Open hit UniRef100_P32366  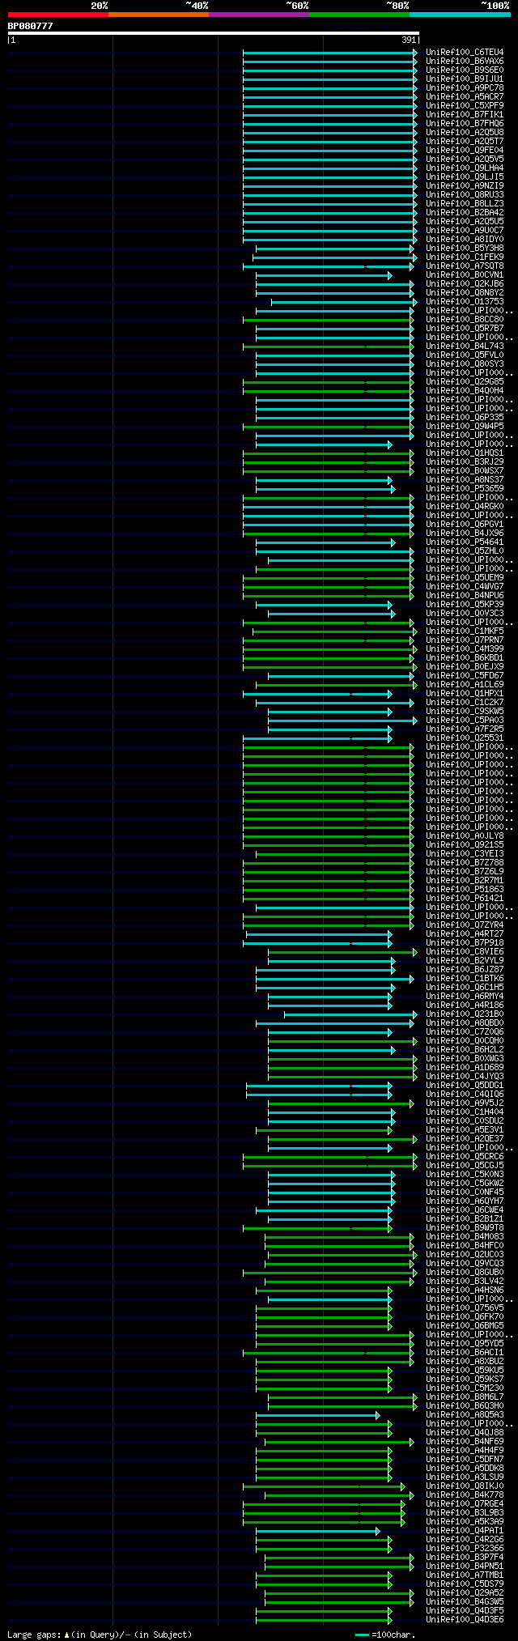click(465, 1549)
